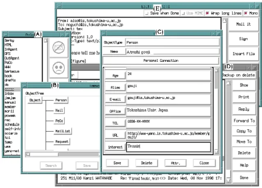Click the Forward To button
This screenshot has height=188, width=262.
pos(244,121)
